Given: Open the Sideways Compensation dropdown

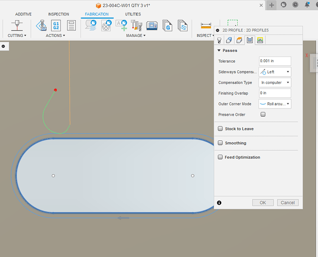Looking at the screenshot, I should coord(275,72).
